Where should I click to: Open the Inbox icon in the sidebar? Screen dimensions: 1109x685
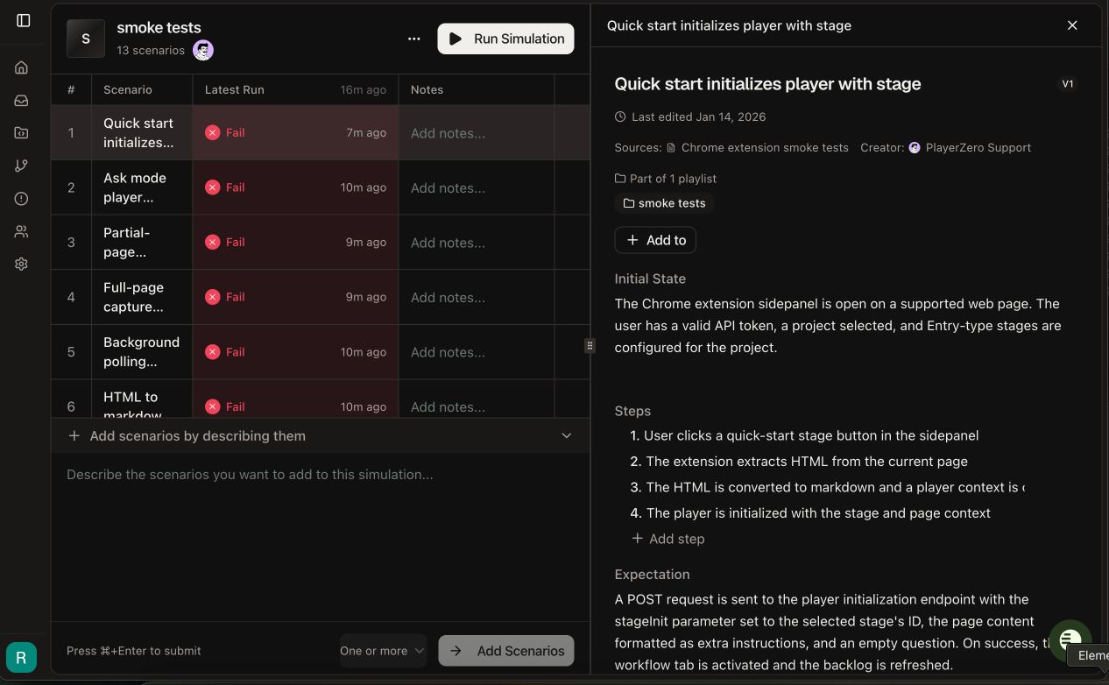pyautogui.click(x=20, y=100)
